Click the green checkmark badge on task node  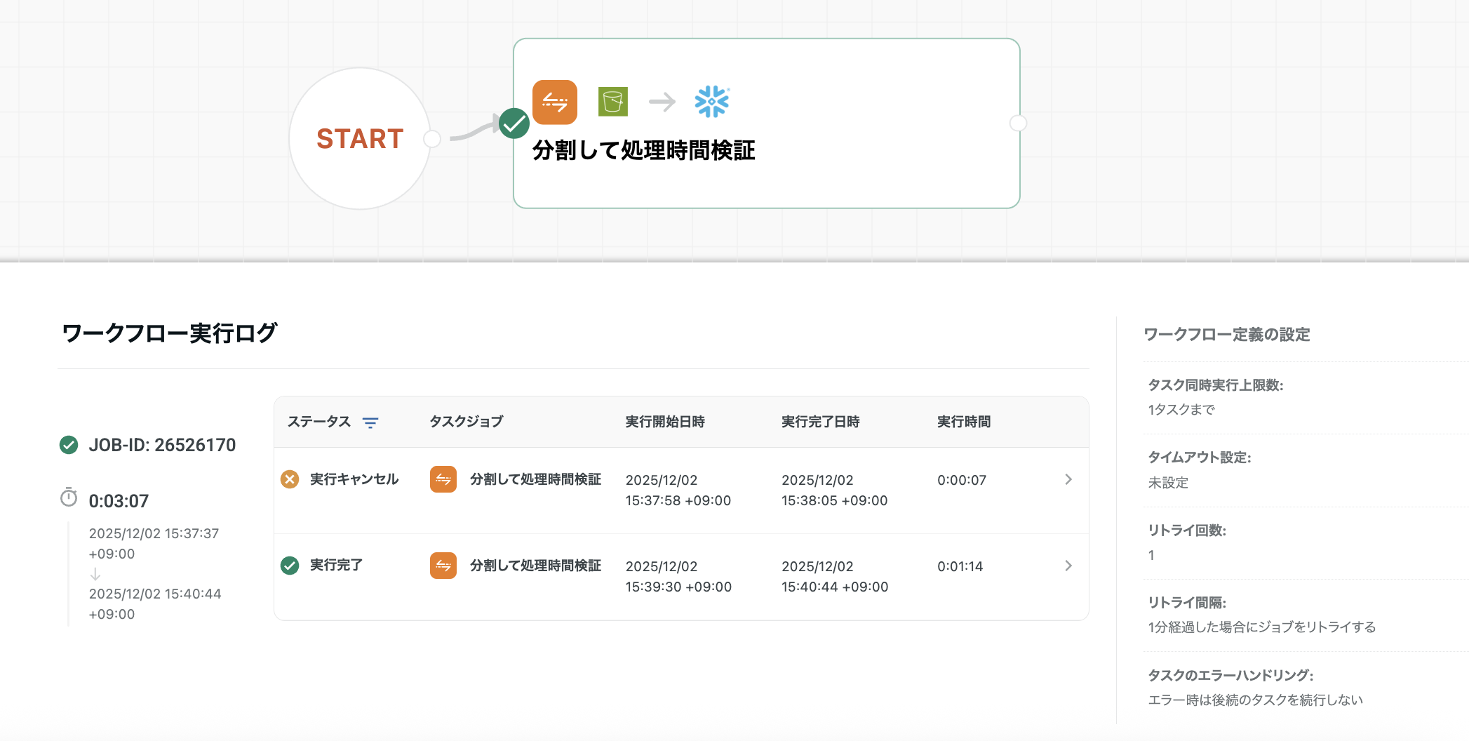pyautogui.click(x=514, y=123)
